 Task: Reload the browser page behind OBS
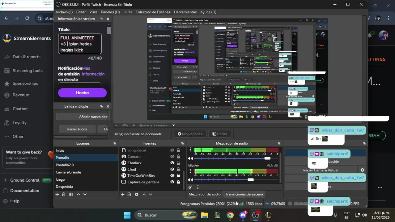(x=27, y=18)
